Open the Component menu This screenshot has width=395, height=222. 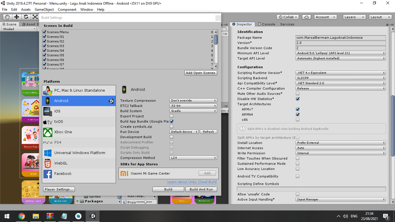[x=67, y=10]
